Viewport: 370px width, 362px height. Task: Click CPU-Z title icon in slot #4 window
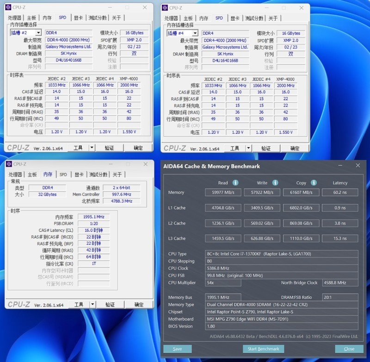coord(165,8)
